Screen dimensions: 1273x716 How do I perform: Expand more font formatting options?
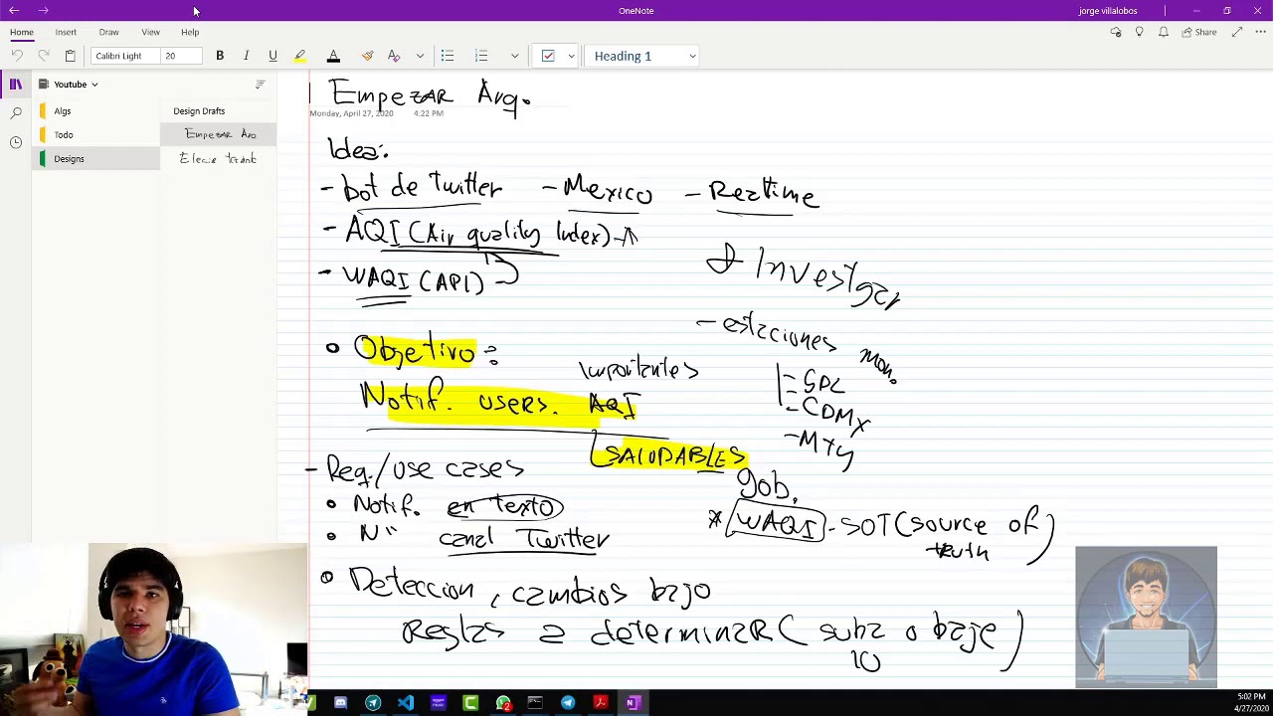(420, 56)
